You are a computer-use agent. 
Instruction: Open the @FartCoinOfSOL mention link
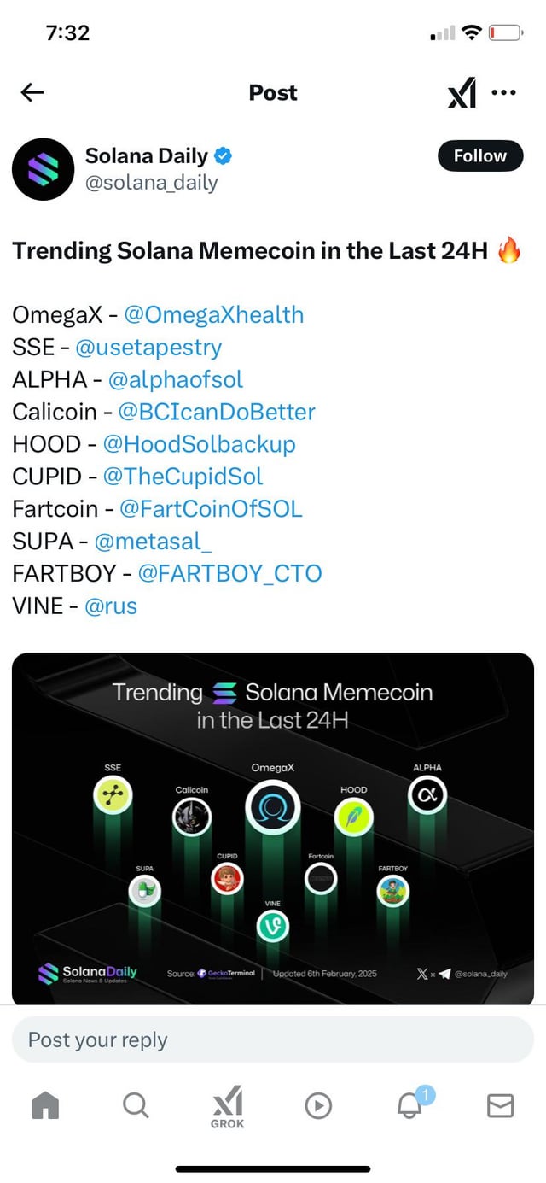pos(211,509)
